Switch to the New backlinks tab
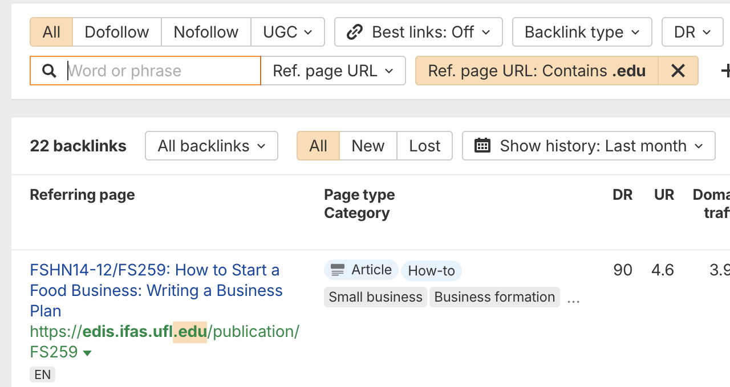This screenshot has width=730, height=387. [x=368, y=146]
